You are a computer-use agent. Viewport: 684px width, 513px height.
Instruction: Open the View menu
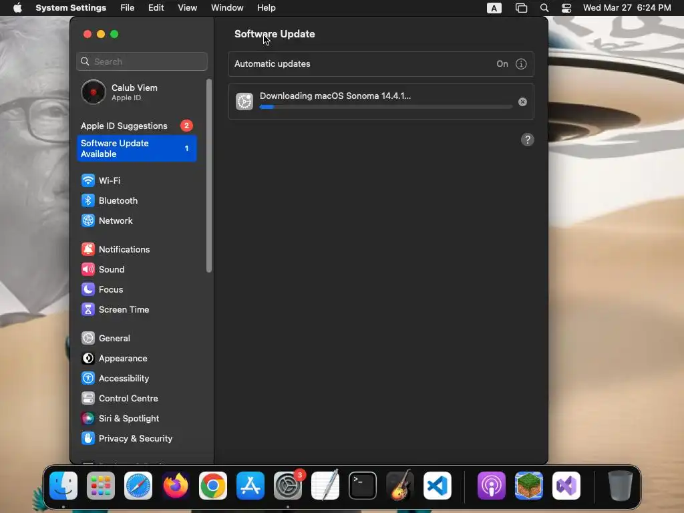187,8
